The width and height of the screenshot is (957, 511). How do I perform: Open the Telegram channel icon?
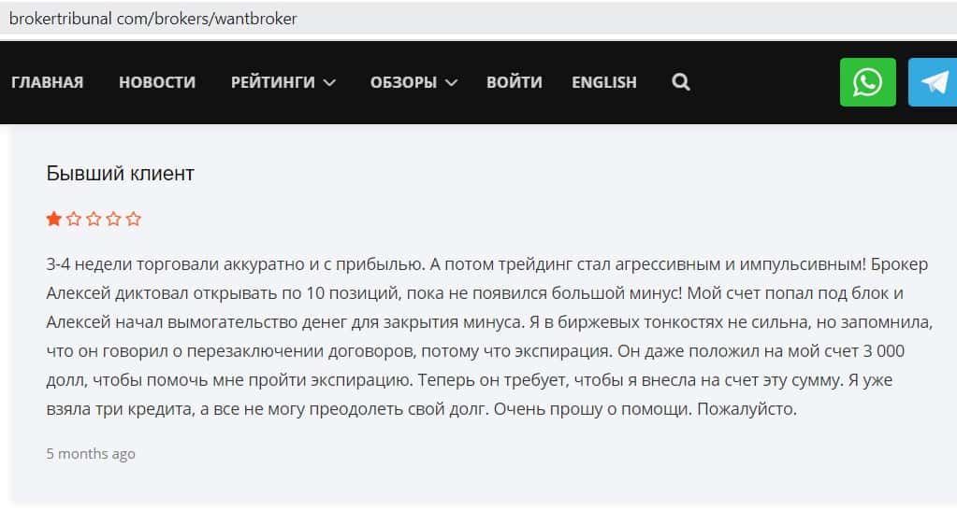[933, 82]
